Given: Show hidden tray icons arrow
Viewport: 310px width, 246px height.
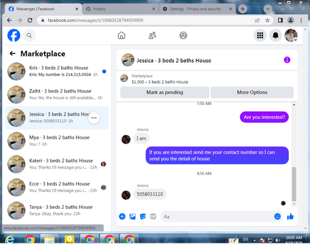Looking at the screenshot, I should (254, 240).
